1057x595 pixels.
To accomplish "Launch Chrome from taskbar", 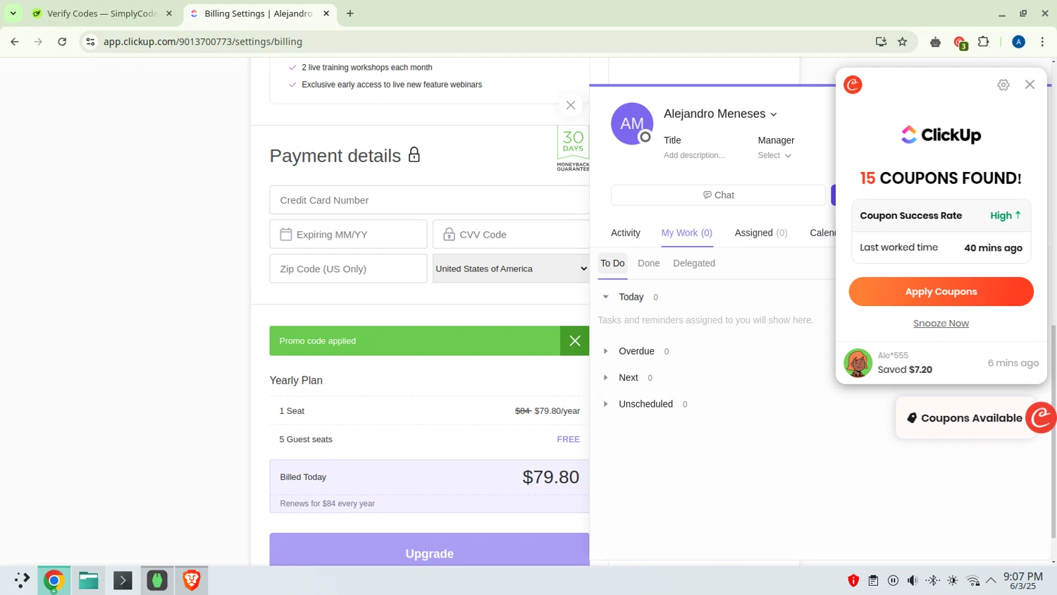I will coord(54,580).
